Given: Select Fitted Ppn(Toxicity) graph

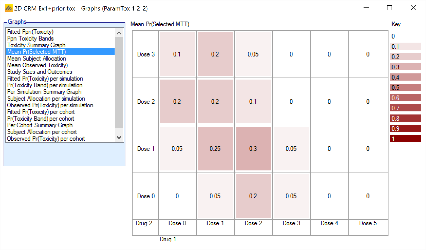Looking at the screenshot, I should coord(30,32).
